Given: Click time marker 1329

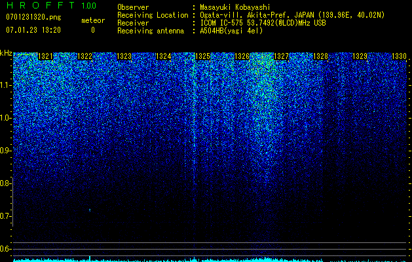Looking at the screenshot, I should click(360, 56).
